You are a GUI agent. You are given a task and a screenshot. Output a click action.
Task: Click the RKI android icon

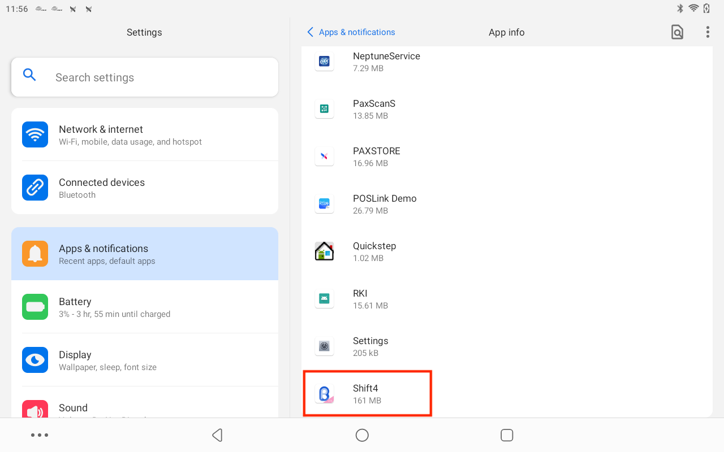(x=324, y=298)
